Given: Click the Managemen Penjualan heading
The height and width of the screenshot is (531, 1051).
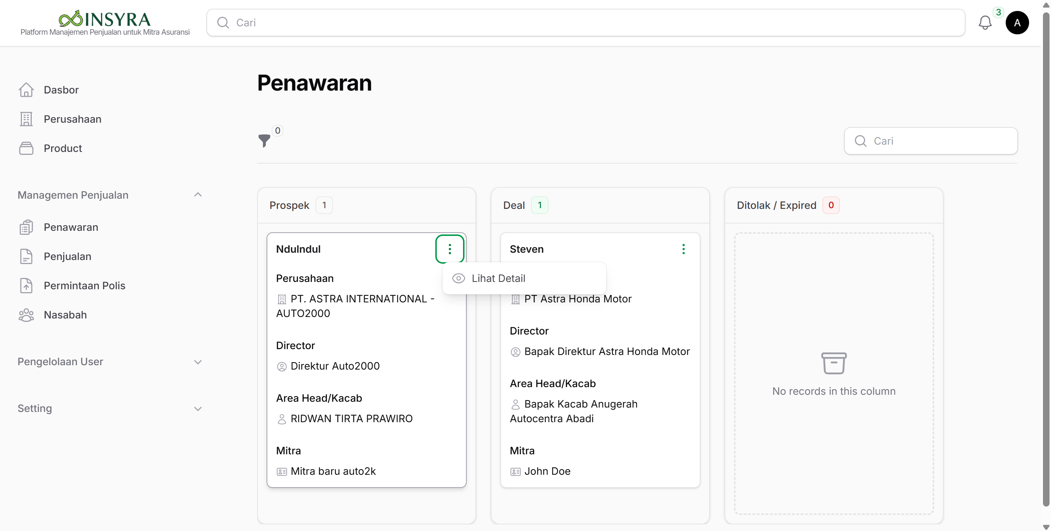Looking at the screenshot, I should tap(73, 195).
